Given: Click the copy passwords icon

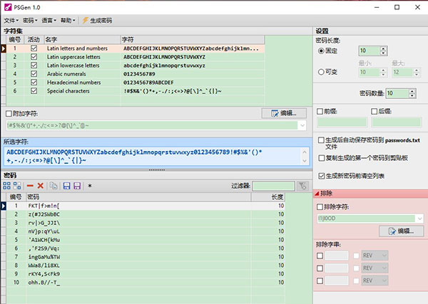Looking at the screenshot, I should point(53,186).
